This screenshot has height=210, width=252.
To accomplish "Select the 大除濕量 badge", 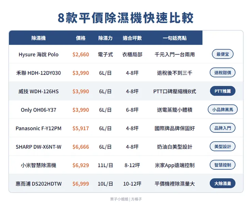I will 223,183.
